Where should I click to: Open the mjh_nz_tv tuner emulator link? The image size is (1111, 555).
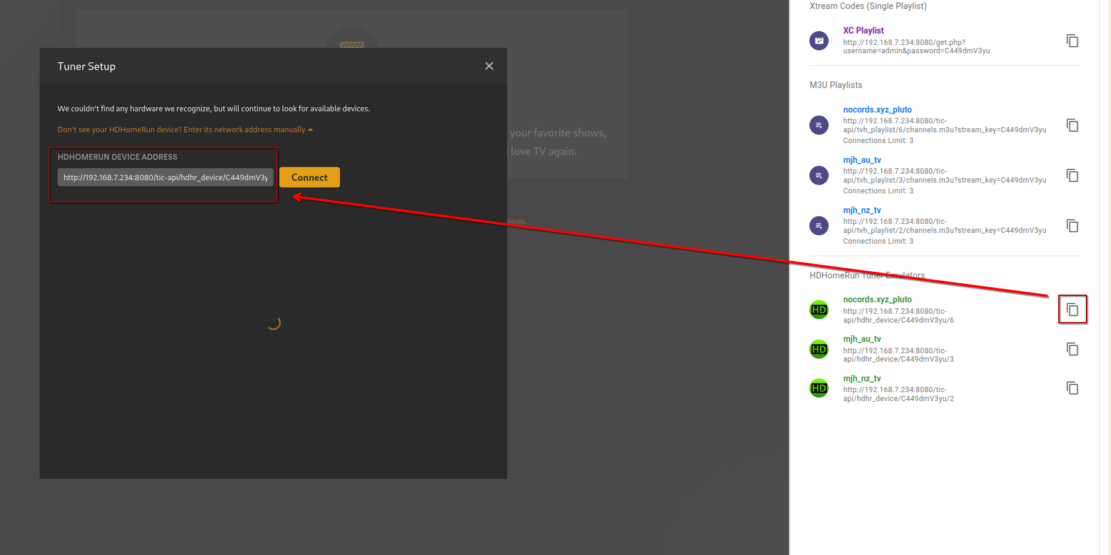click(x=862, y=378)
